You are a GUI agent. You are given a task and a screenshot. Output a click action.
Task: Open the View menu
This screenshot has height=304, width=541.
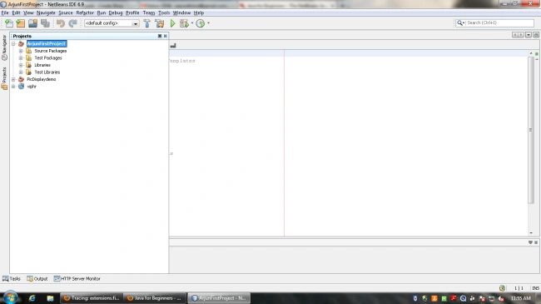[28, 12]
